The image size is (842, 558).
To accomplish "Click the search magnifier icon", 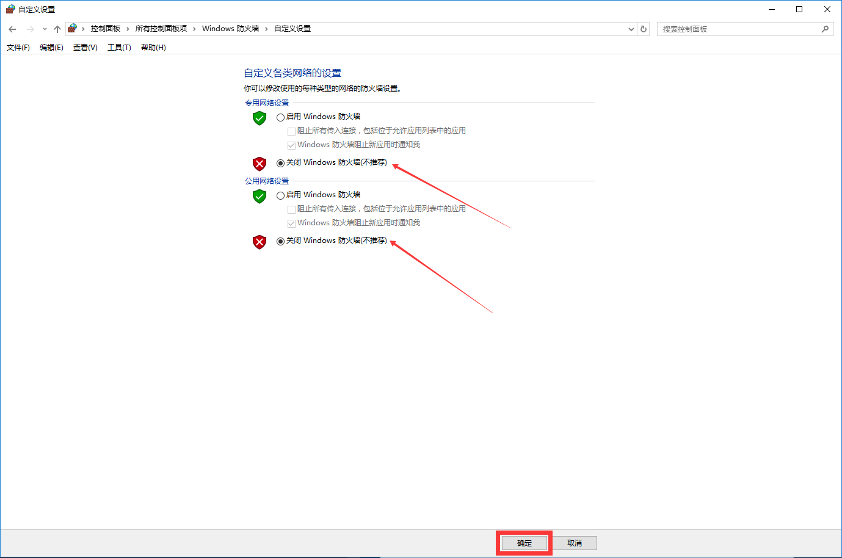I will [x=825, y=29].
